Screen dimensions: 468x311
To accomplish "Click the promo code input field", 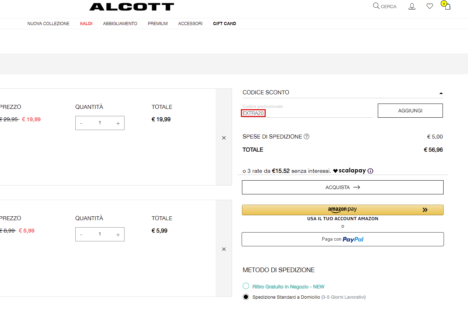I will (x=307, y=113).
